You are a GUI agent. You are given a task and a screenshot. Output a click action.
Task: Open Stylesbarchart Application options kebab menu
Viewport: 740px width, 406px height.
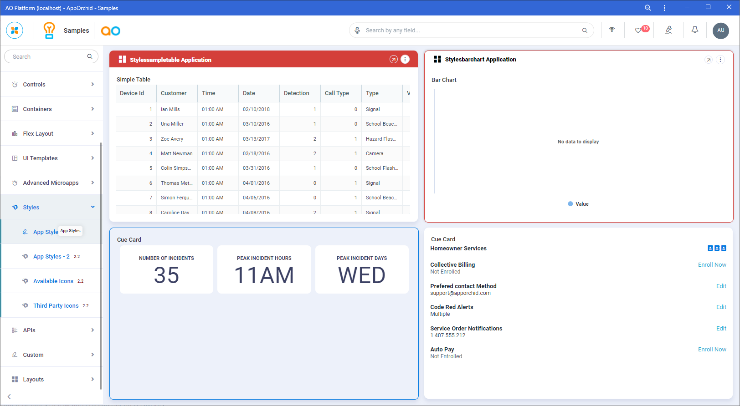tap(720, 60)
